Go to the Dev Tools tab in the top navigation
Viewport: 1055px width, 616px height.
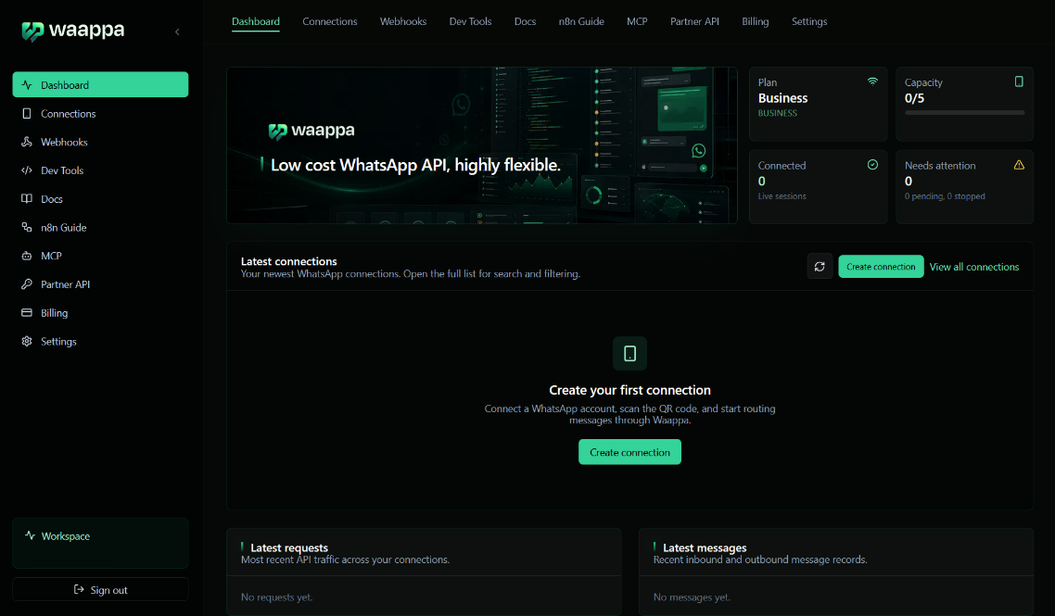click(x=470, y=21)
